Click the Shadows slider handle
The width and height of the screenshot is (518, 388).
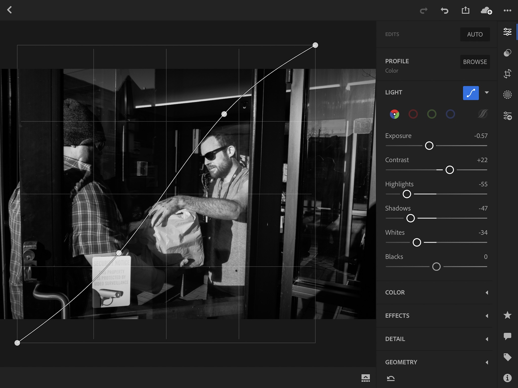(x=411, y=218)
